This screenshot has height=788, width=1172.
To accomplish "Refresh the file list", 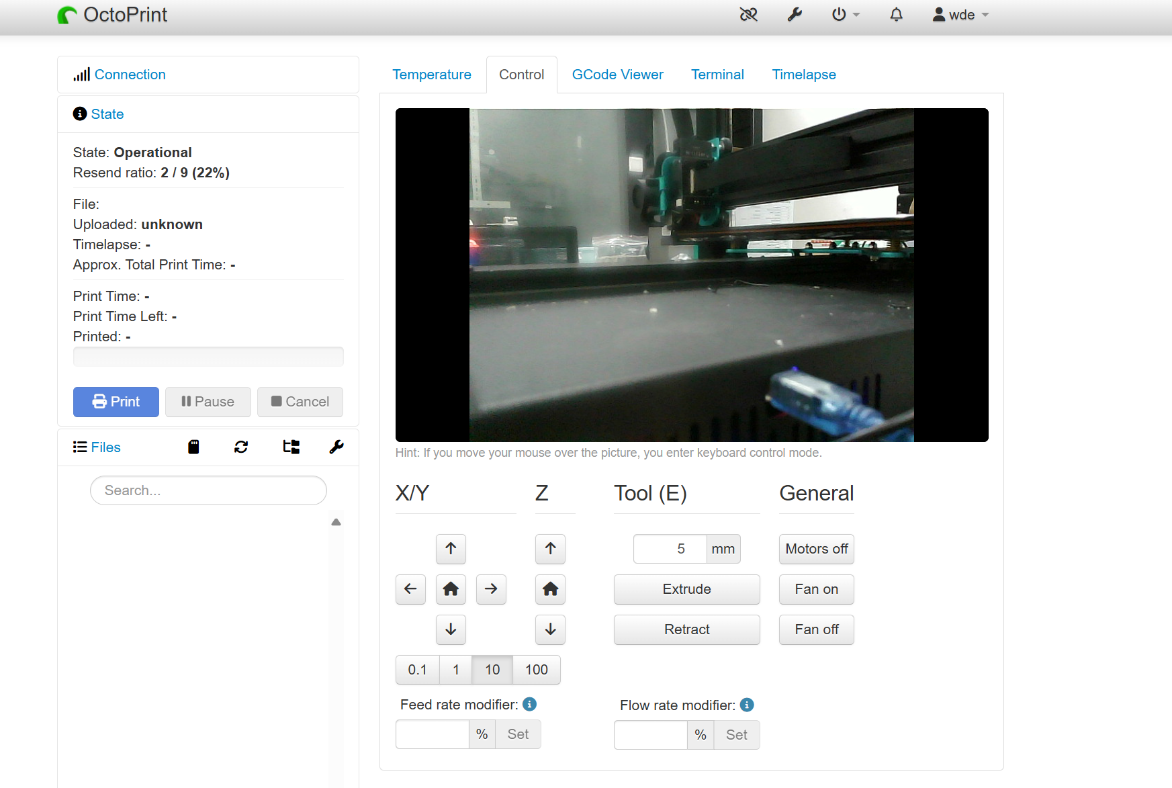I will (241, 447).
